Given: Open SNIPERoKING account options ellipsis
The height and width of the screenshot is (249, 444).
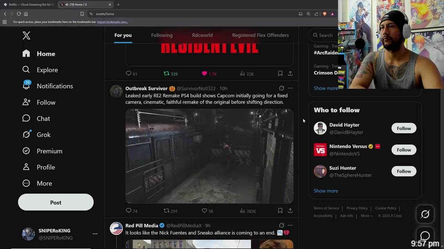Looking at the screenshot, I should [95, 234].
